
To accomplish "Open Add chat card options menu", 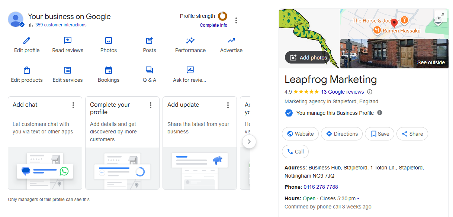I will click(x=73, y=105).
